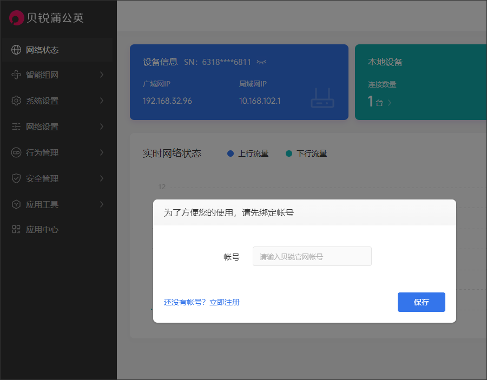Open the 应用中心 menu item
Screen dimensions: 487x380
click(x=42, y=230)
